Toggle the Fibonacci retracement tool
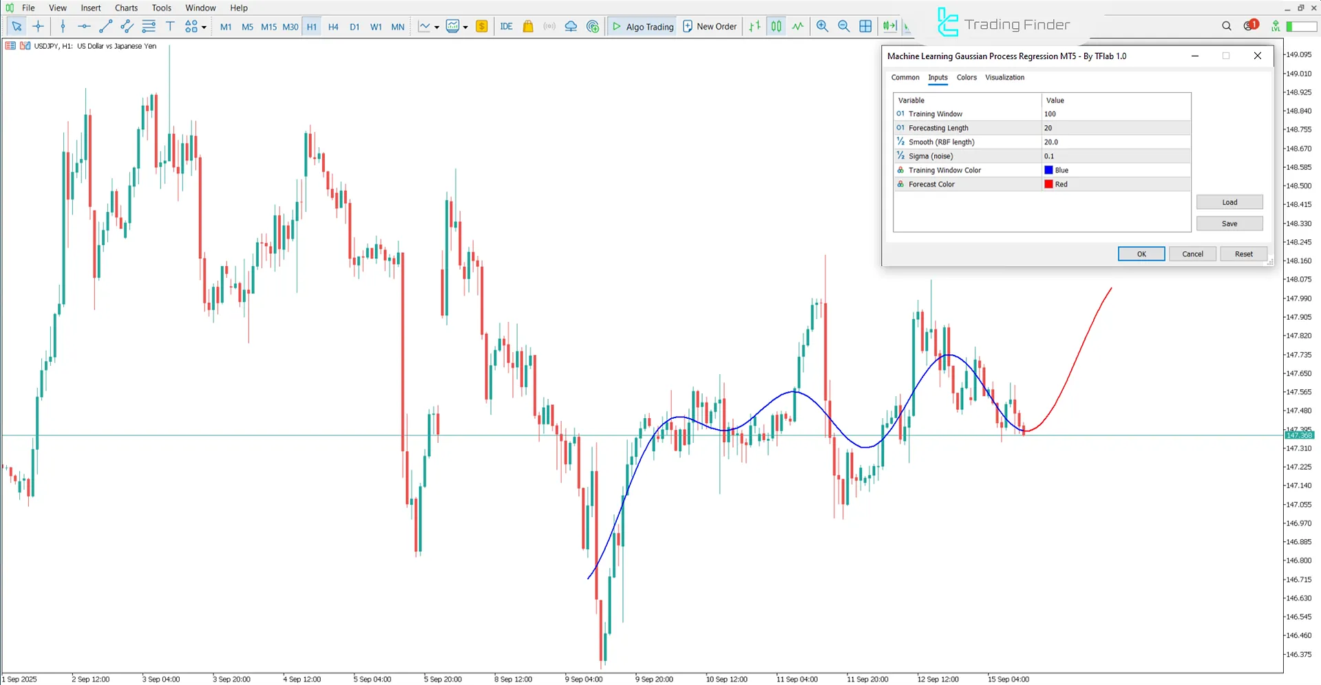 click(149, 26)
